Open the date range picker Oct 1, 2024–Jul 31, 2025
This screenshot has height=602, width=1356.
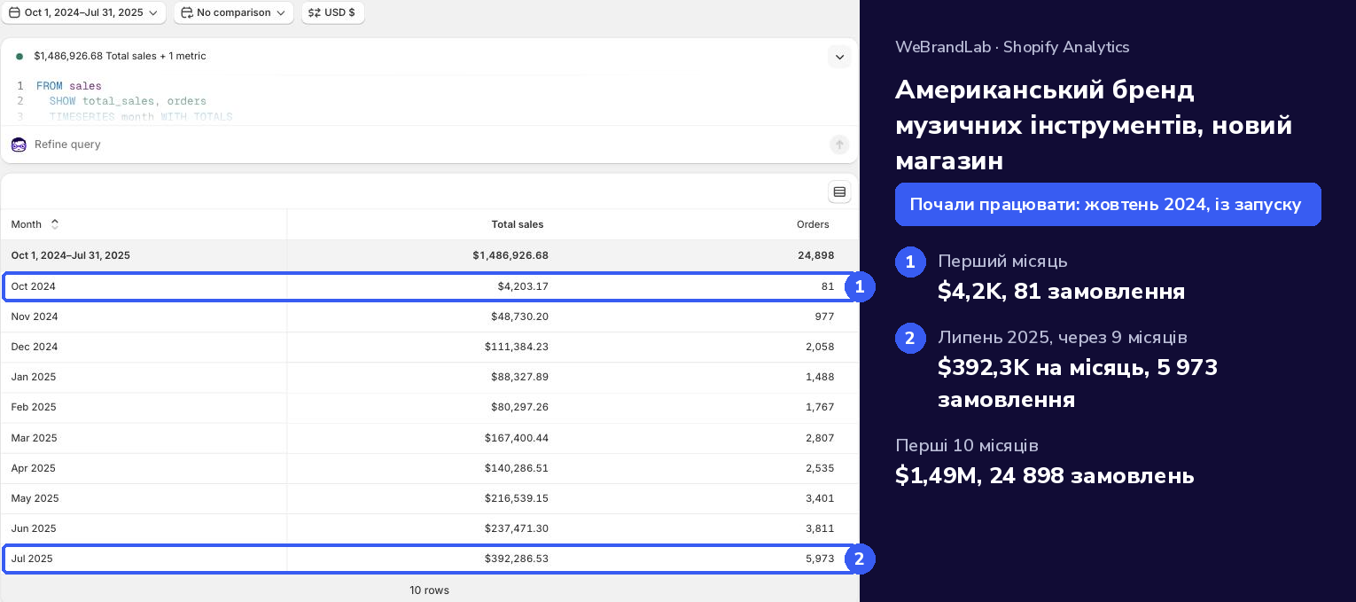tap(83, 12)
